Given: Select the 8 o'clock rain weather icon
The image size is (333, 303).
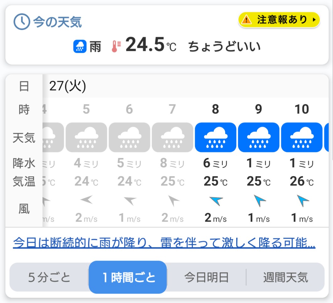Looking at the screenshot, I should [x=216, y=137].
